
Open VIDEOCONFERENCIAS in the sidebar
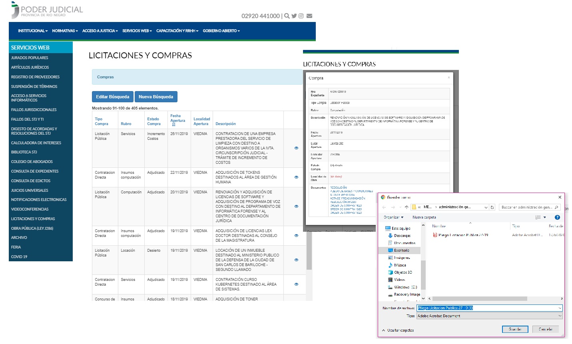pyautogui.click(x=30, y=209)
